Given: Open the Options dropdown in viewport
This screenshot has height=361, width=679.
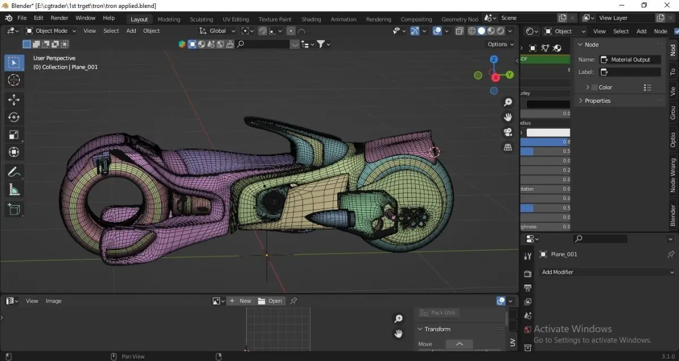Looking at the screenshot, I should [x=500, y=44].
